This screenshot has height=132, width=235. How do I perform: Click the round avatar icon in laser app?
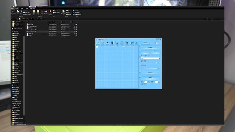click(157, 43)
